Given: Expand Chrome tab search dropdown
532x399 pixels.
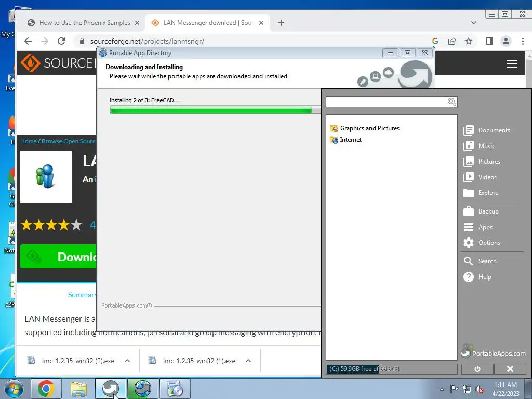Looking at the screenshot, I should click(x=474, y=23).
